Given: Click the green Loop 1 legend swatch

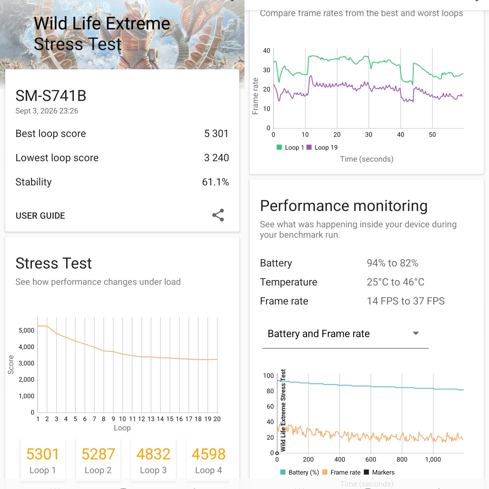Looking at the screenshot, I should (x=279, y=147).
